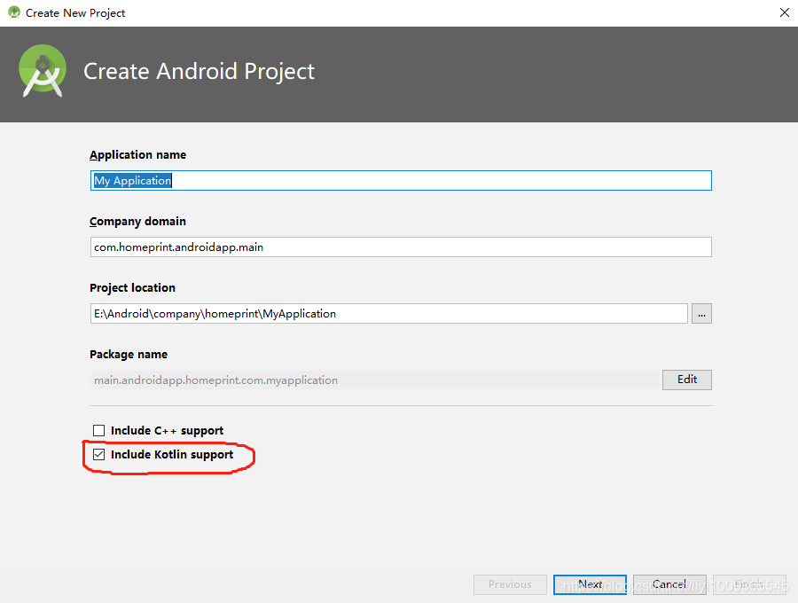Enable Include C++ support checkbox

click(98, 430)
